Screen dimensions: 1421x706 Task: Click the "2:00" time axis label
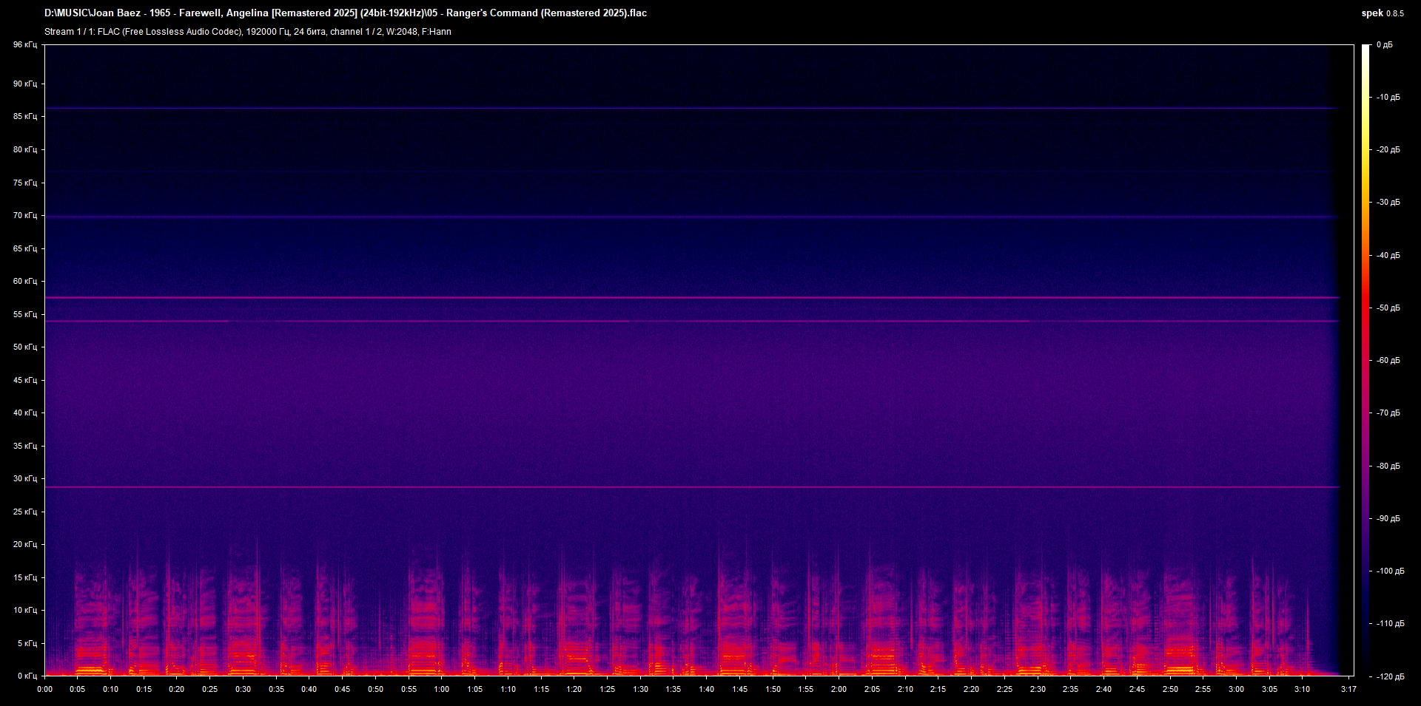[839, 690]
